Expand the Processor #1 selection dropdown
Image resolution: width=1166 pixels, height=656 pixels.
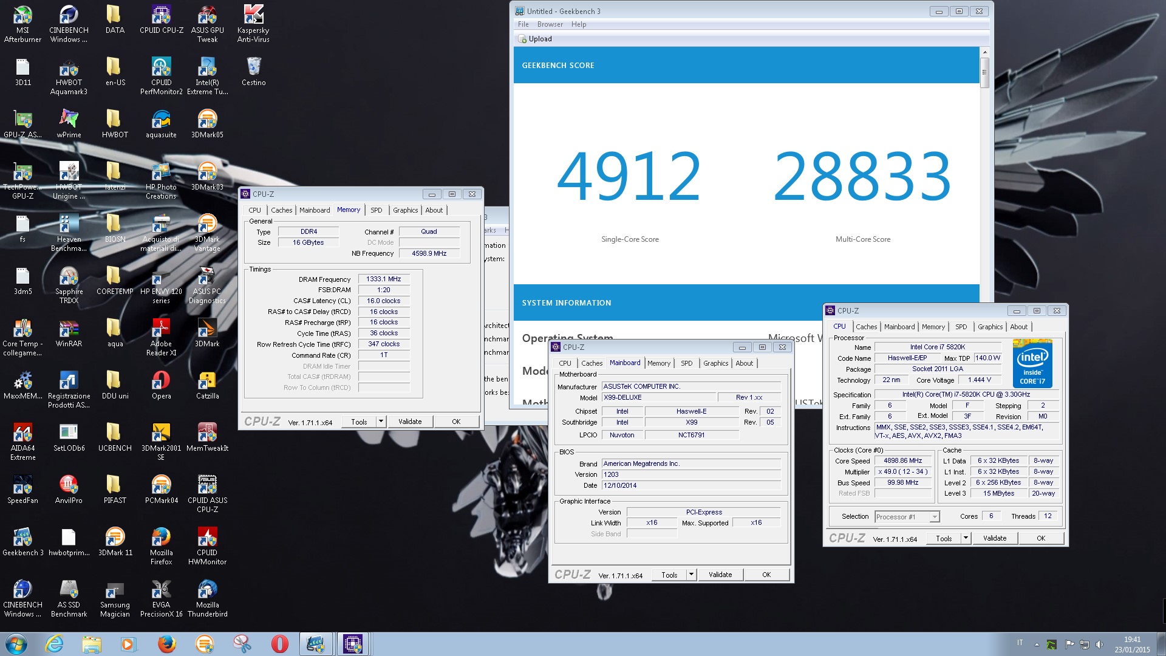tap(935, 517)
